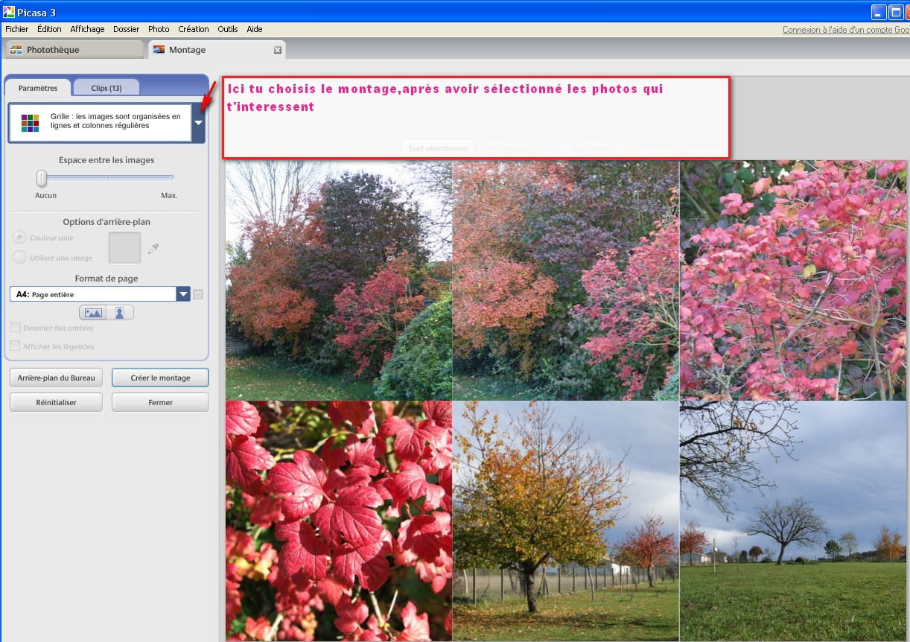The height and width of the screenshot is (642, 910).
Task: Click the Tout sélectionner button
Action: click(438, 148)
